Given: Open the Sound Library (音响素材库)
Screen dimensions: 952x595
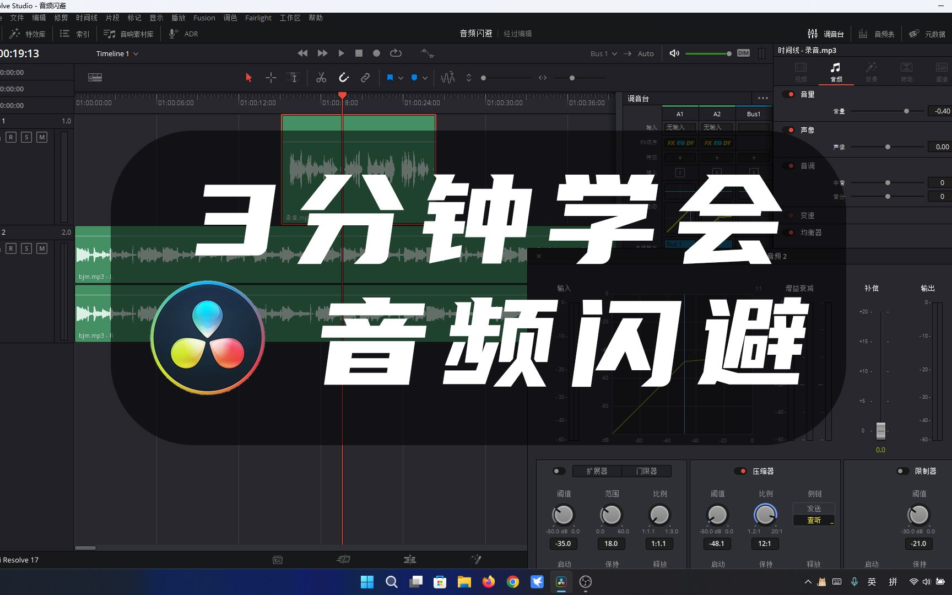Looking at the screenshot, I should (x=128, y=34).
